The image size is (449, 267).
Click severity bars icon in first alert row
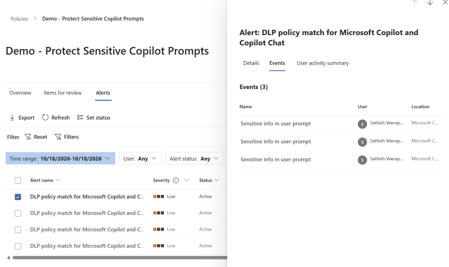[158, 196]
